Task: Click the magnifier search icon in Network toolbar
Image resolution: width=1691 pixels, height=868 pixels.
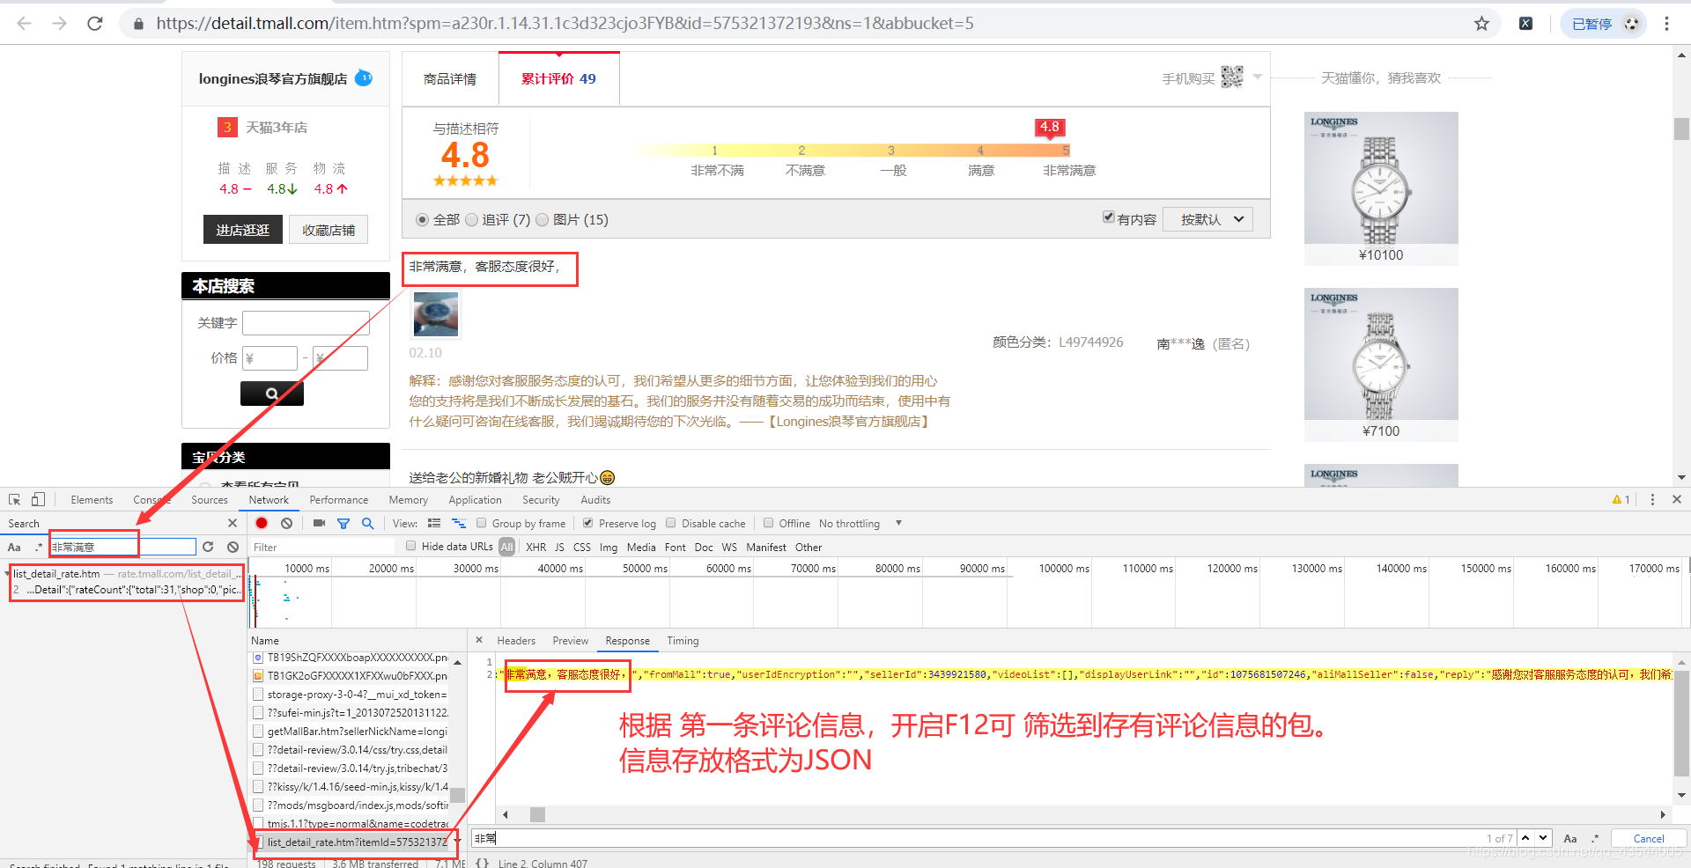Action: click(x=367, y=523)
